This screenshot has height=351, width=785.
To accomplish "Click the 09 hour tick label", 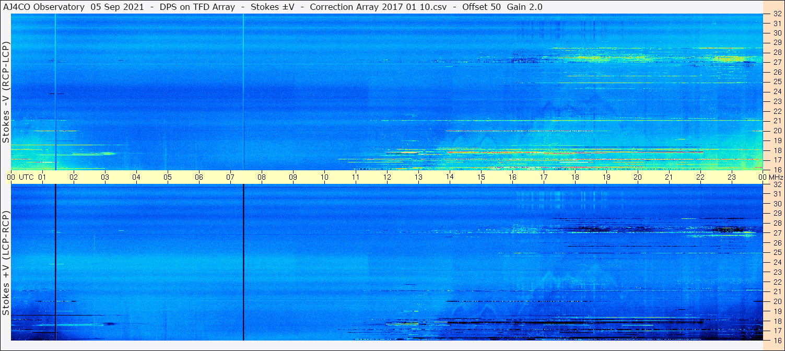I will pos(293,177).
